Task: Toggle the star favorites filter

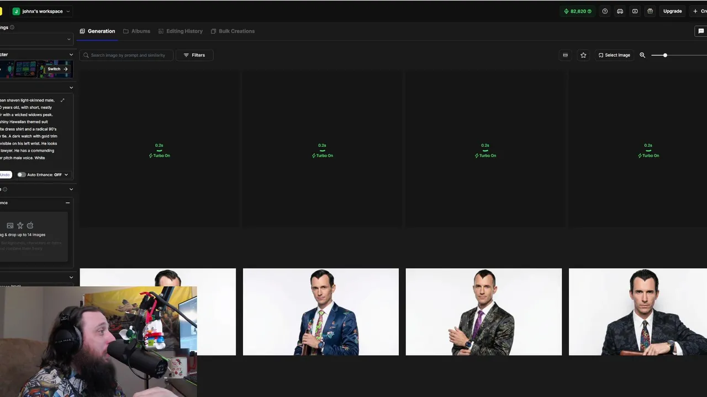Action: point(583,55)
